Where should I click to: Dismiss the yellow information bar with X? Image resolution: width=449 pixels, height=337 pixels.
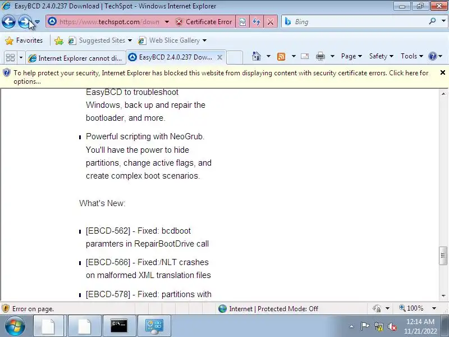pyautogui.click(x=442, y=73)
